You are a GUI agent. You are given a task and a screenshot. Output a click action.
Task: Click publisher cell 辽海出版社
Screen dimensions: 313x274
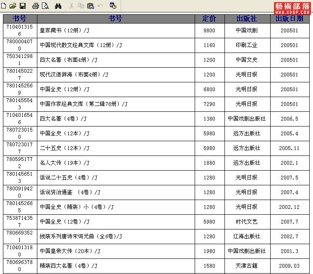click(247, 237)
